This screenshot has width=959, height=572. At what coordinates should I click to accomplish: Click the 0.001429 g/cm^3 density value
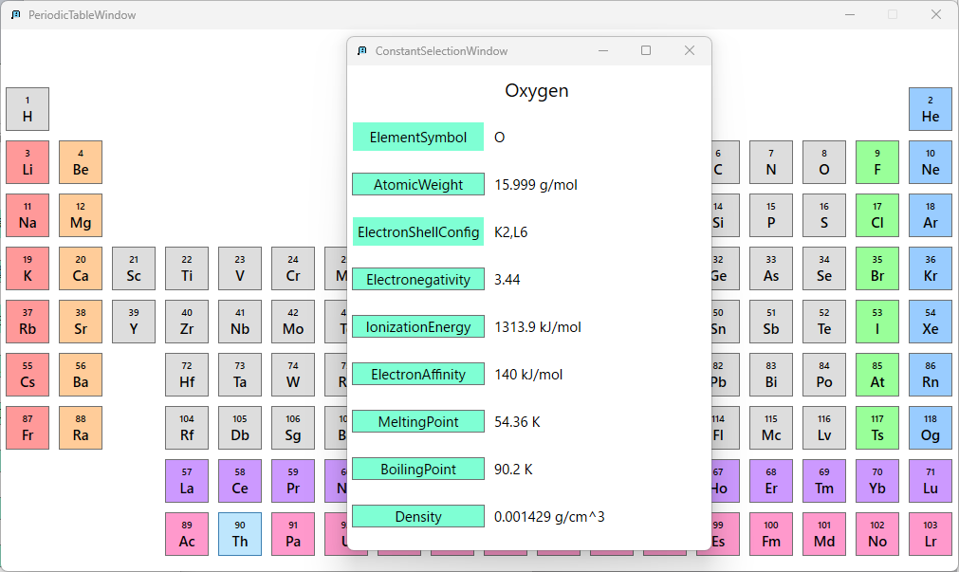[549, 516]
